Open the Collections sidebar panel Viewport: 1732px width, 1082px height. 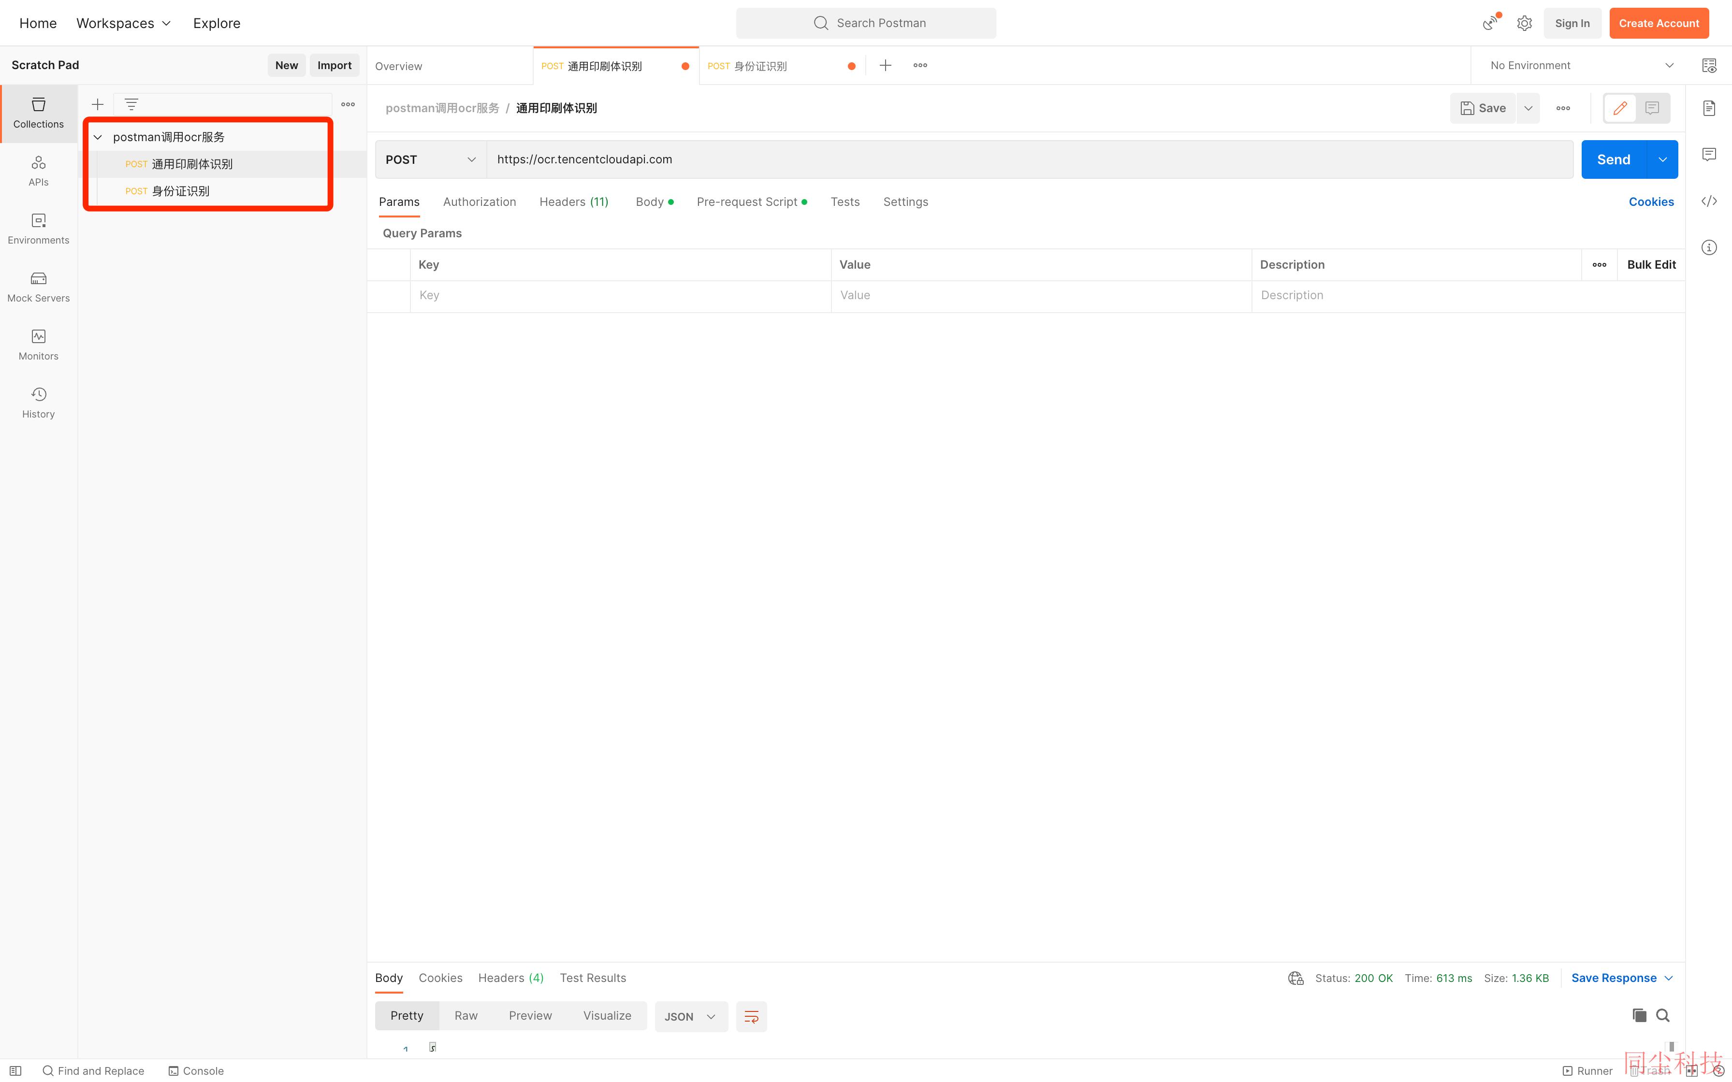(x=39, y=113)
